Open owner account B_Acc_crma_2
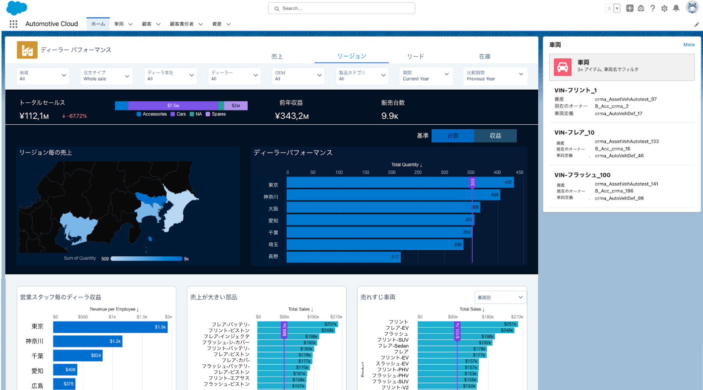The width and height of the screenshot is (703, 390). tap(612, 106)
